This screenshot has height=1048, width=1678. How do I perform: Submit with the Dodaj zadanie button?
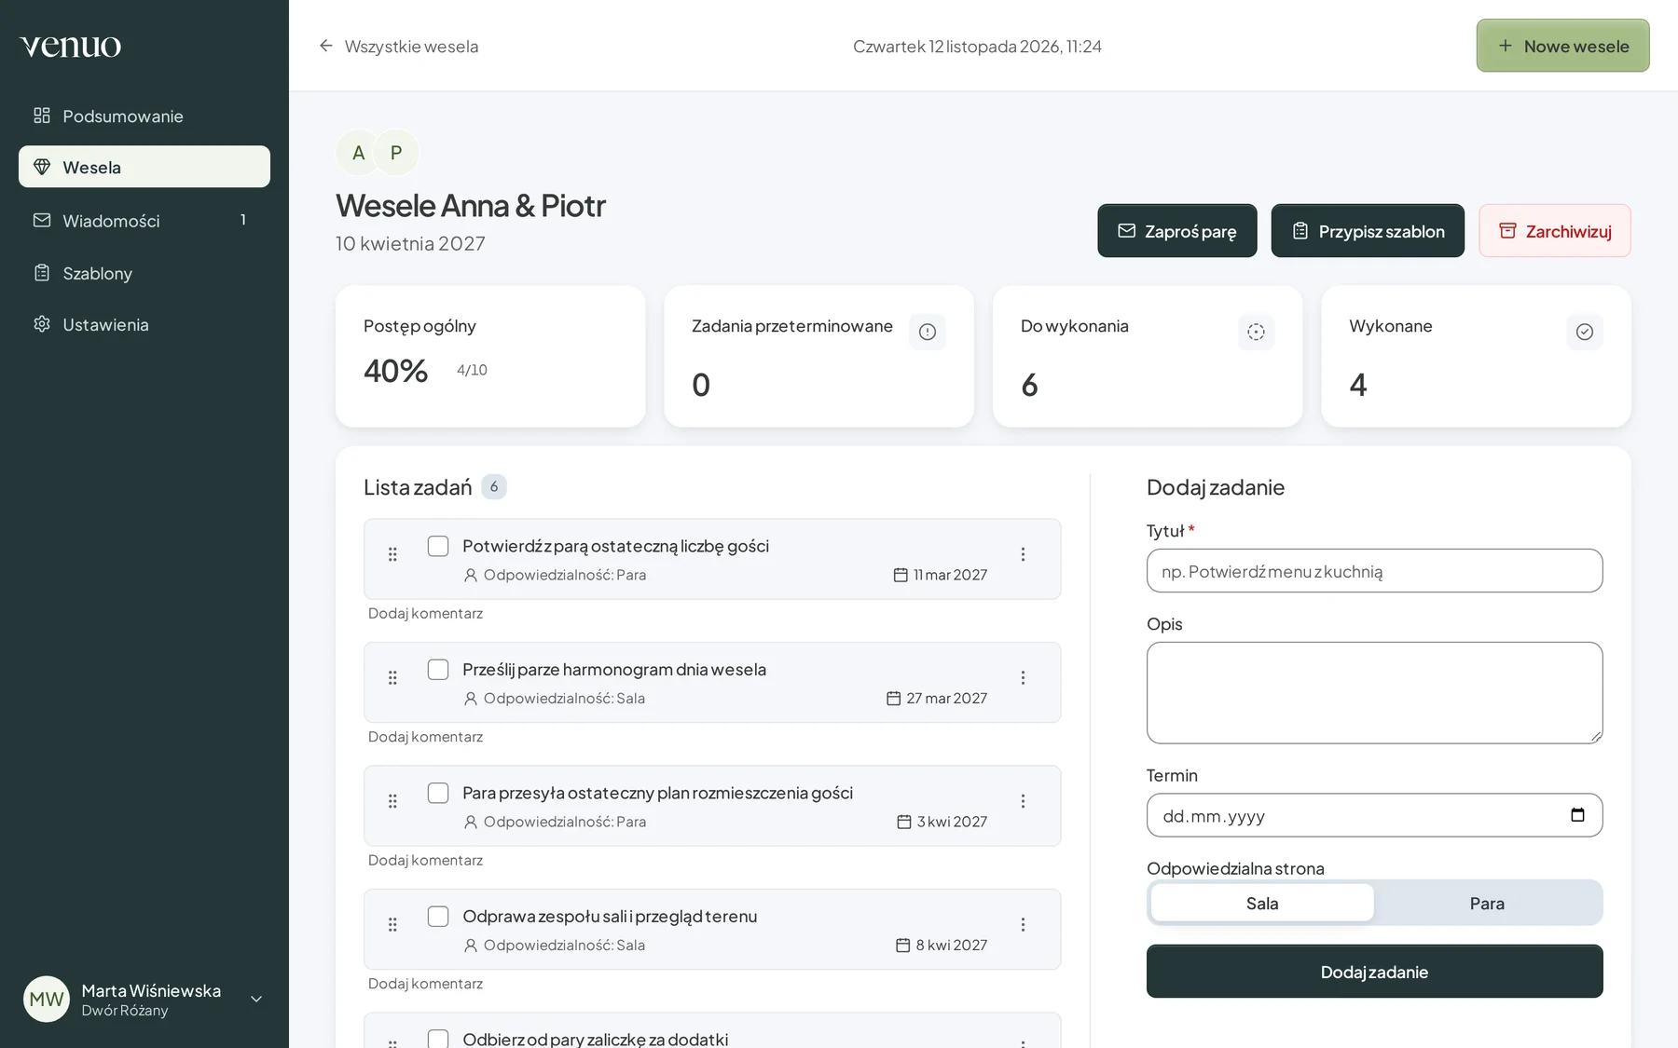coord(1374,972)
